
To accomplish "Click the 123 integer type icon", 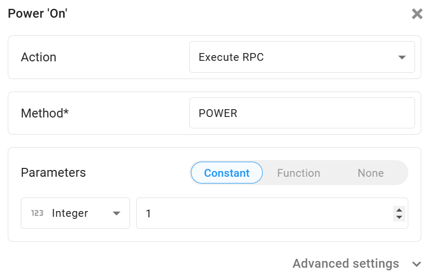I will pos(37,213).
